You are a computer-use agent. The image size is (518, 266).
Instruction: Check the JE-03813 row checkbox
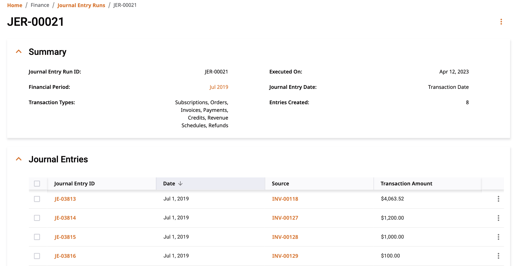(x=37, y=199)
